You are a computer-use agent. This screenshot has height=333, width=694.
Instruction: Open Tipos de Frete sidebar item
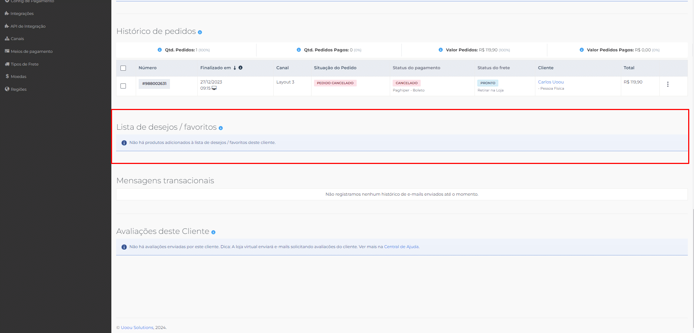coord(24,64)
